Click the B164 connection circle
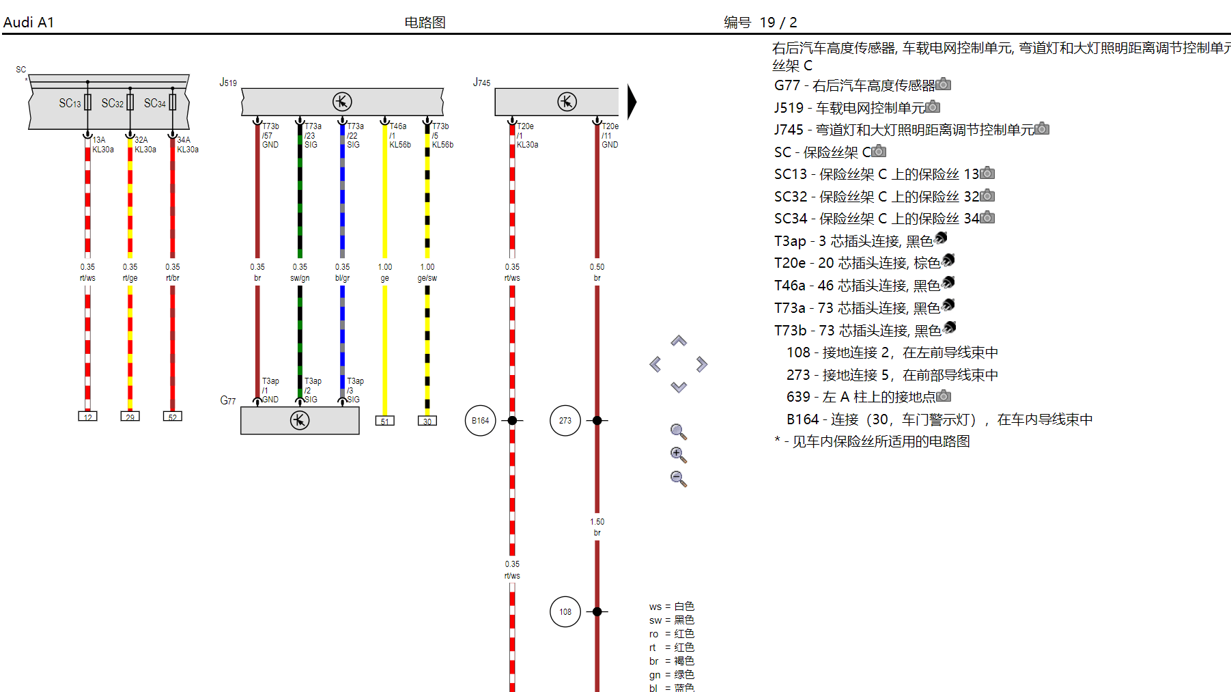This screenshot has width=1231, height=692. click(480, 421)
